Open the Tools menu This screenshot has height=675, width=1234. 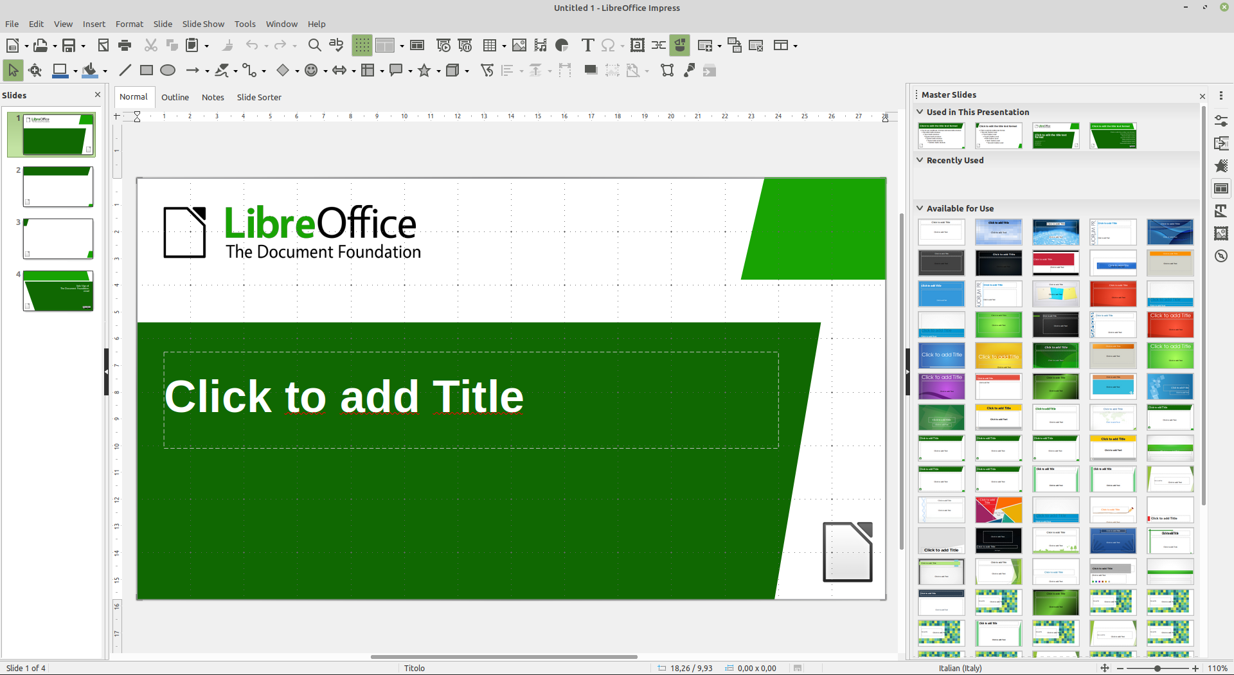[245, 24]
